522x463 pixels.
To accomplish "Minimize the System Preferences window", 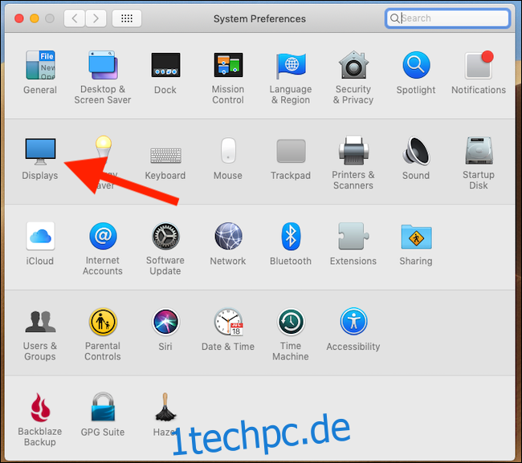I will pos(35,18).
